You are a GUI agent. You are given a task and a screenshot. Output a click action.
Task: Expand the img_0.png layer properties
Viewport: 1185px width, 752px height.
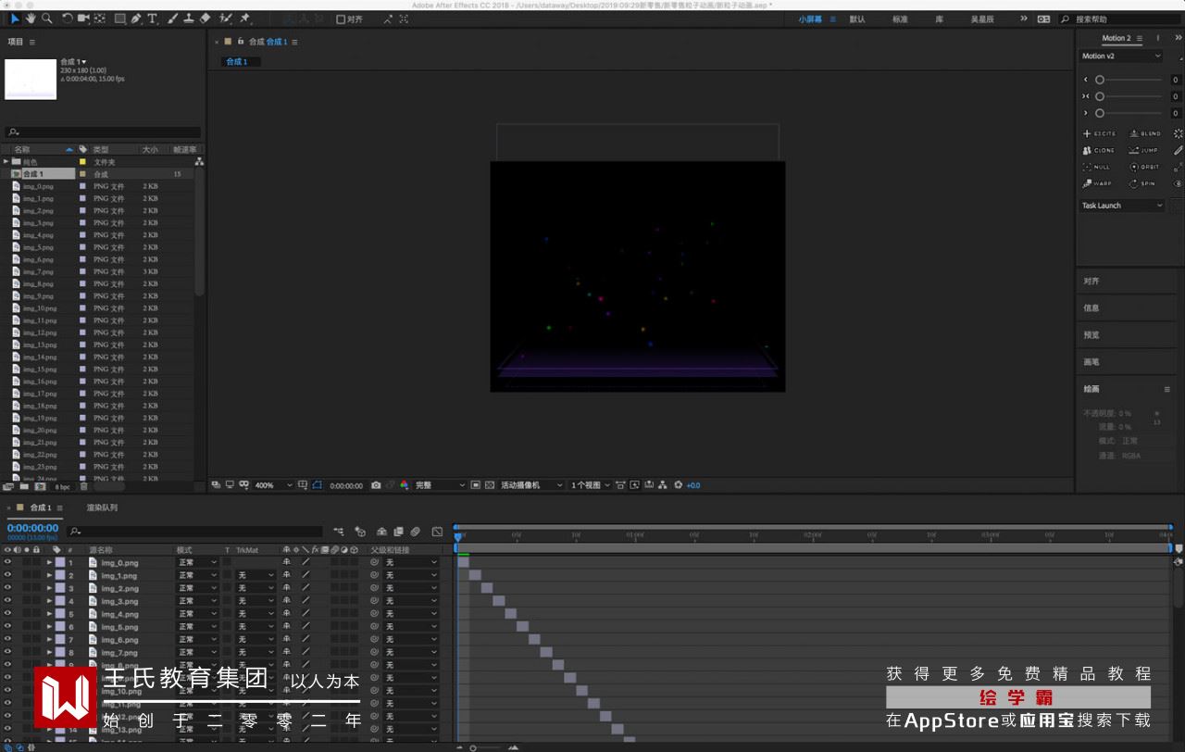50,562
